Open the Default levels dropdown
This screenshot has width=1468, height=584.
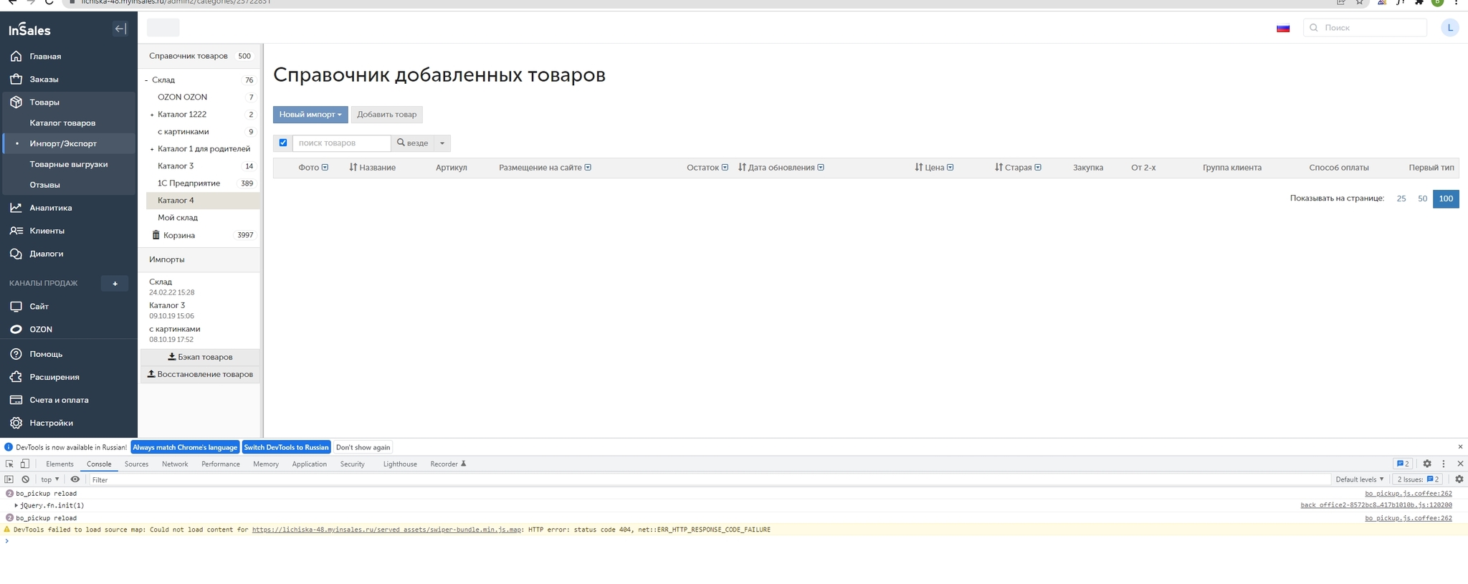tap(1359, 479)
